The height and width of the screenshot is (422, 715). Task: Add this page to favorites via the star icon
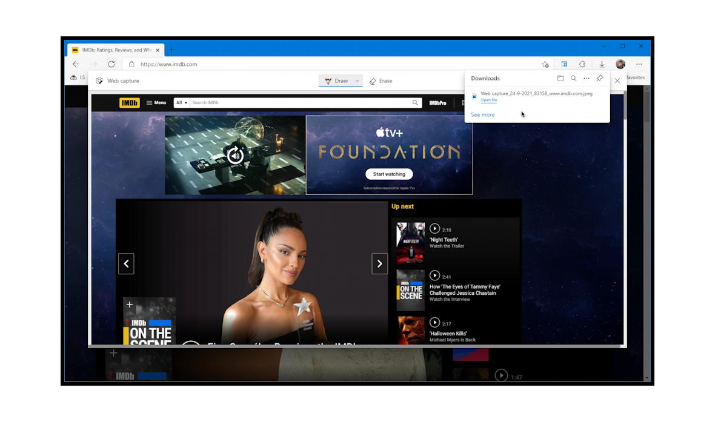pyautogui.click(x=545, y=64)
